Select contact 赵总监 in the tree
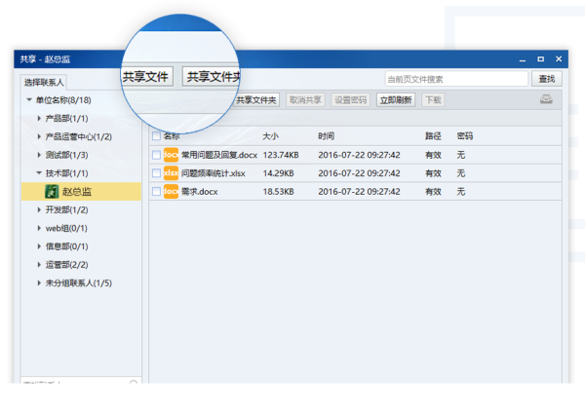Screen dimensions: 585x412 [81, 191]
